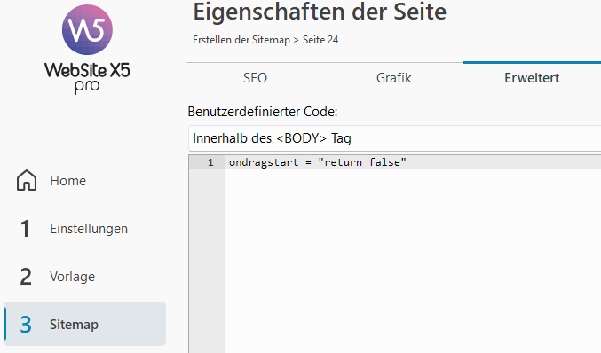The image size is (601, 353).
Task: Click the Benutzerdefinierter Code label
Action: (x=263, y=112)
